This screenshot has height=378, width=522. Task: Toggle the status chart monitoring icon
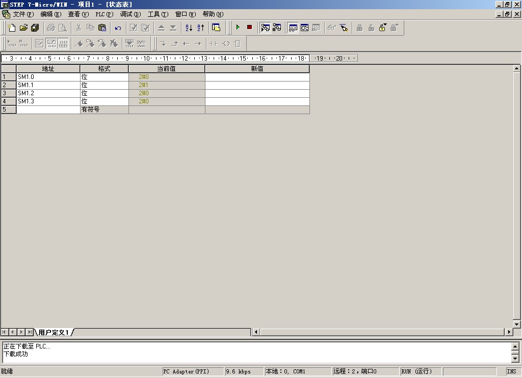click(293, 28)
